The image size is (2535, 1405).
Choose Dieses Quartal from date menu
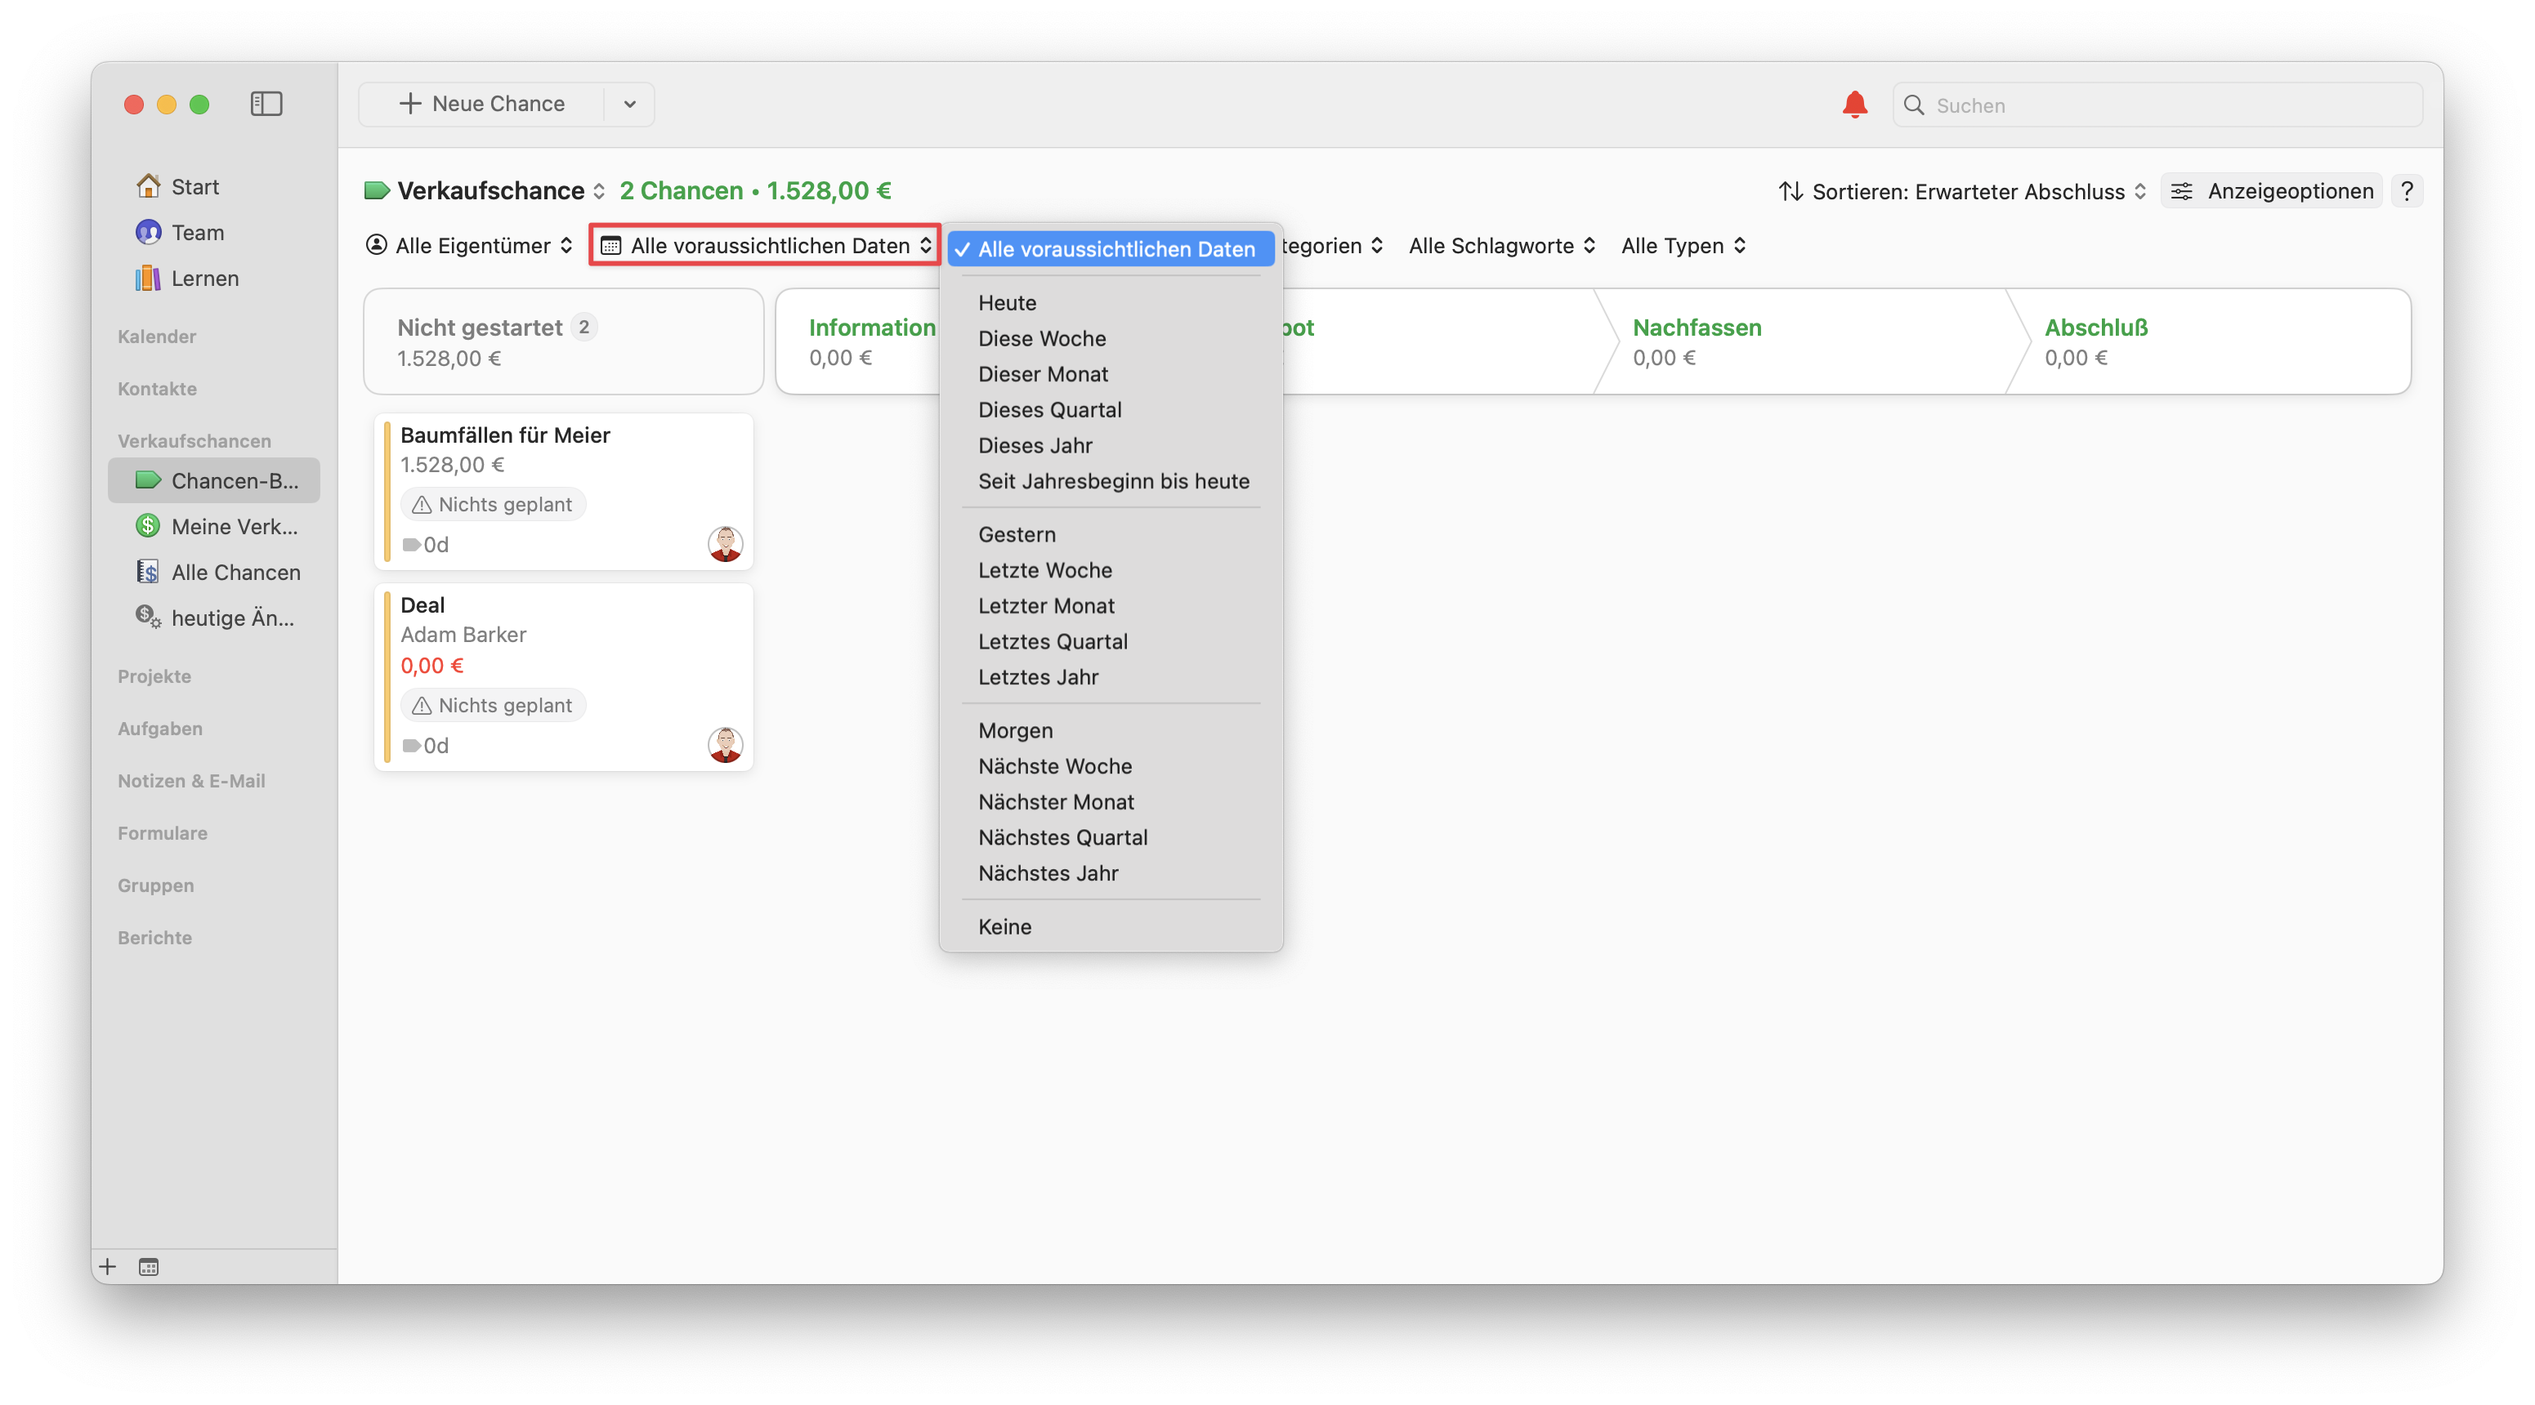tap(1049, 409)
